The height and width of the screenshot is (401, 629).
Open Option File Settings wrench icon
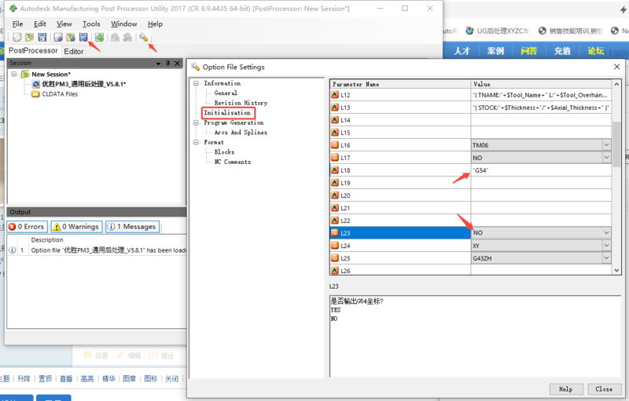(x=143, y=37)
